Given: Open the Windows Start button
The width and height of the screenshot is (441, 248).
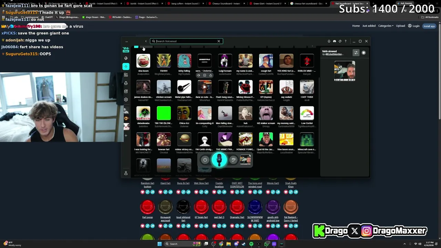Looking at the screenshot, I should (159, 244).
